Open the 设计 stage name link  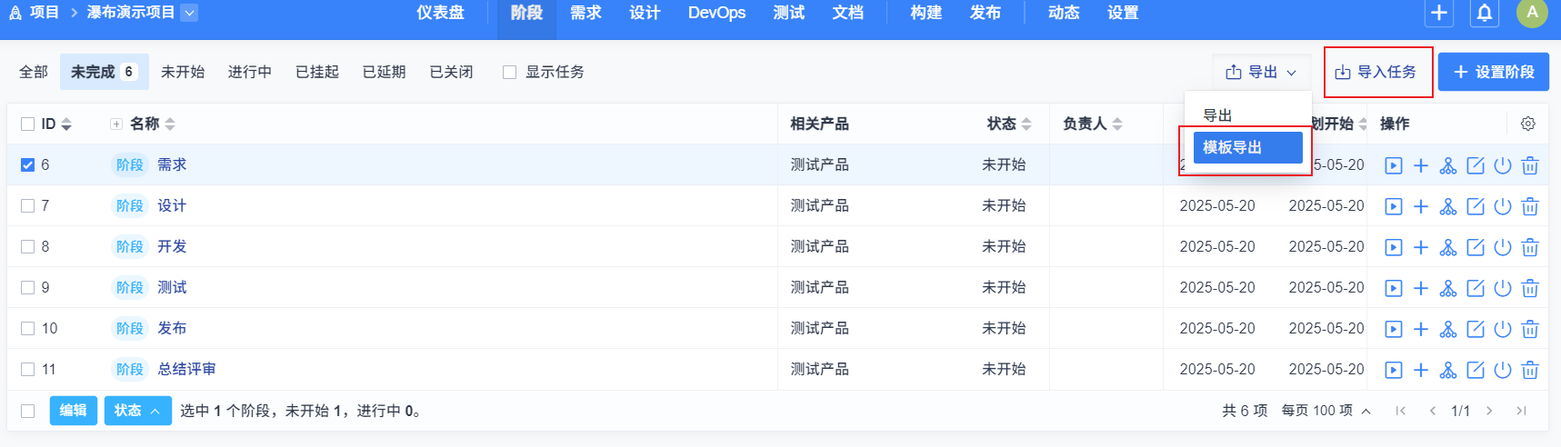pos(172,206)
